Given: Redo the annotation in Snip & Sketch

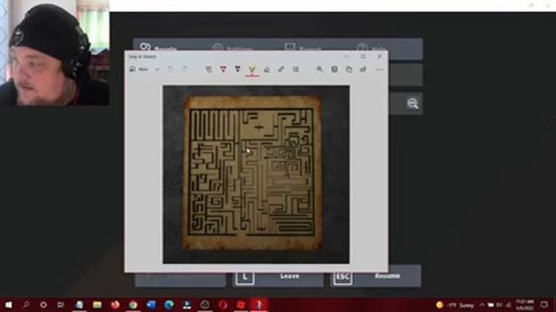Looking at the screenshot, I should click(184, 69).
